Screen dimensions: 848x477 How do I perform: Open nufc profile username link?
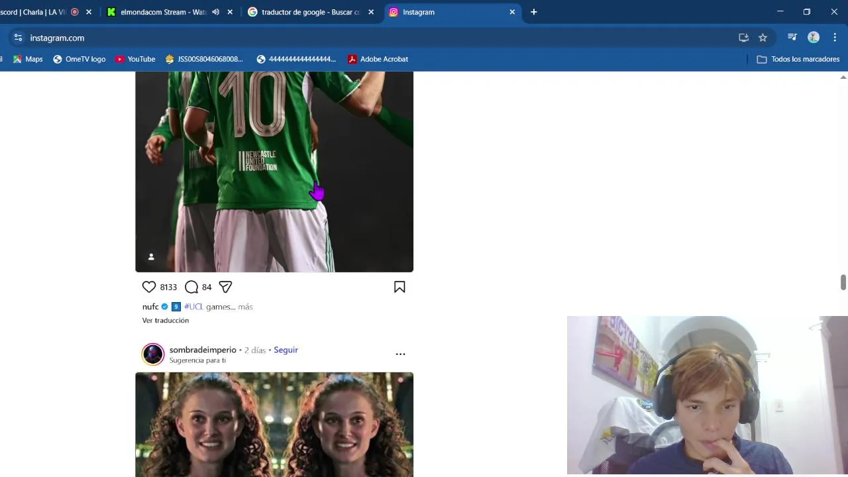[x=150, y=307]
